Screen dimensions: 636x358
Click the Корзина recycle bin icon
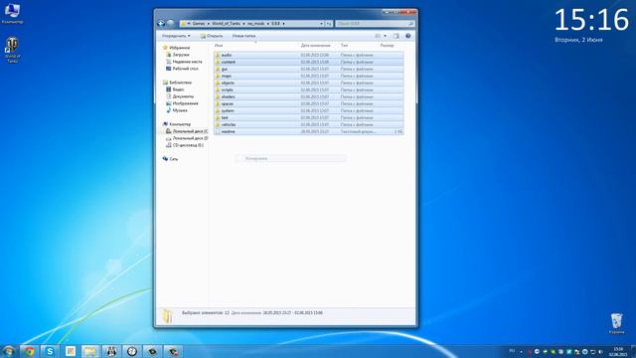tap(616, 323)
